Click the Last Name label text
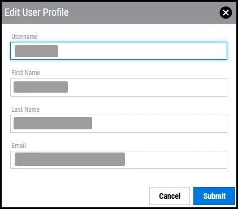 click(x=25, y=109)
